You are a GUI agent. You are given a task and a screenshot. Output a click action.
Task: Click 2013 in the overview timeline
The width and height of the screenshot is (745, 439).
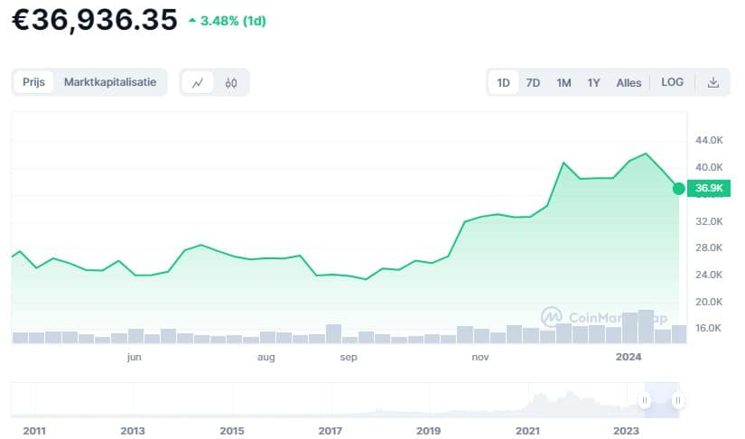pyautogui.click(x=133, y=431)
